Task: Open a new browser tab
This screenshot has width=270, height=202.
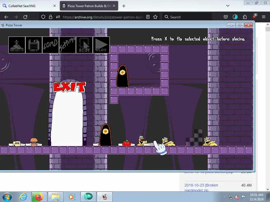Action: point(124,6)
